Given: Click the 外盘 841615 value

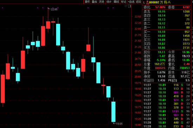Looking at the screenshot, I should point(160,68).
